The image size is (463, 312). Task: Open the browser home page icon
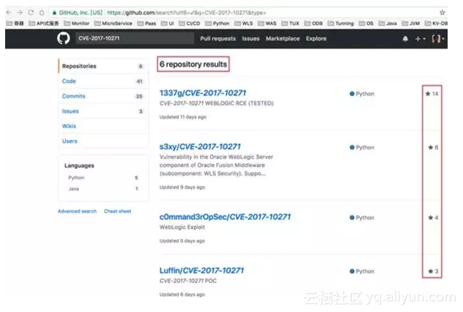click(x=42, y=13)
